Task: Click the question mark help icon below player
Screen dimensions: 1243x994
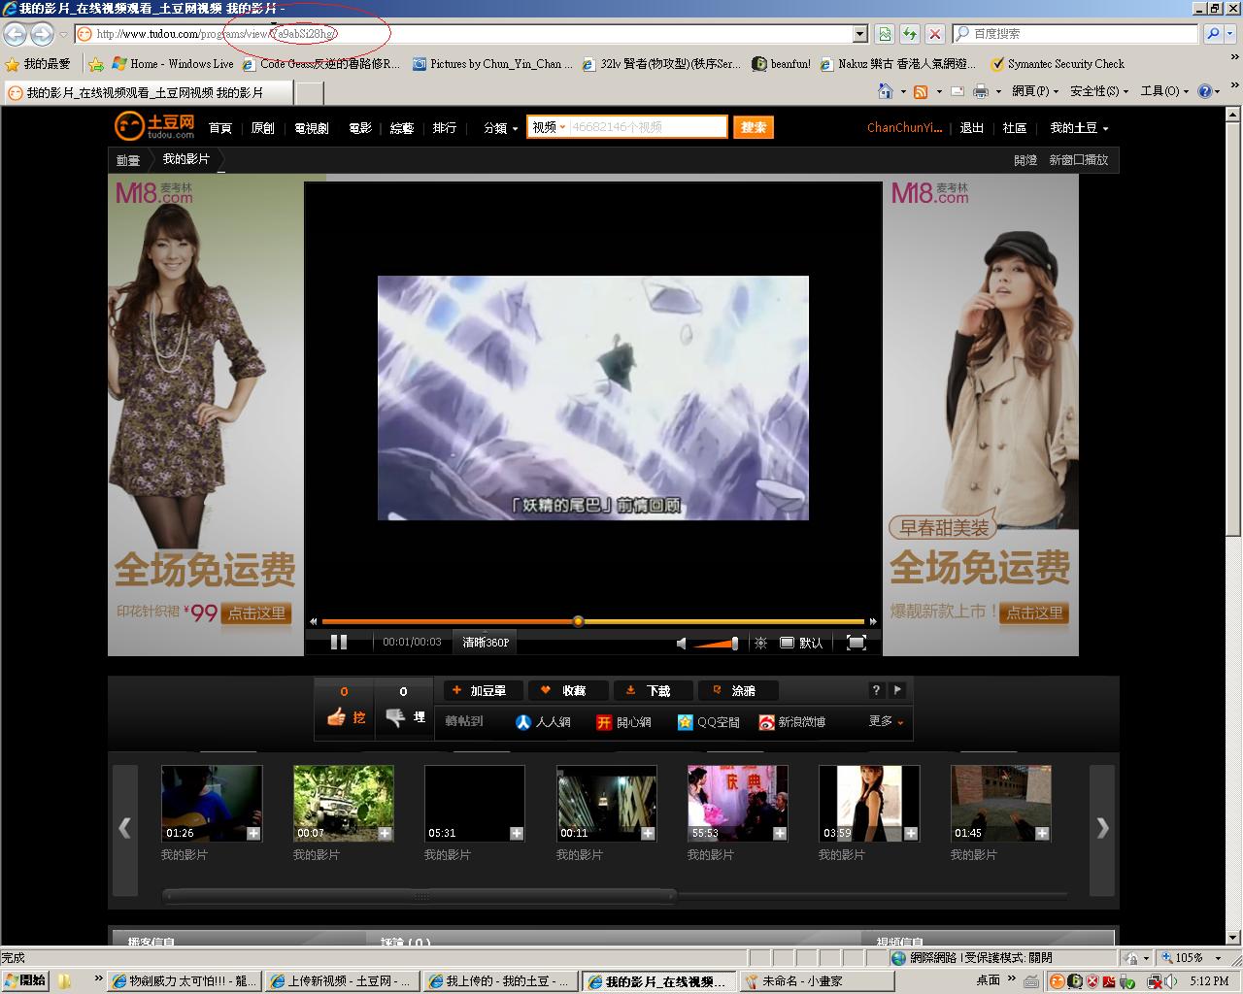Action: (876, 690)
